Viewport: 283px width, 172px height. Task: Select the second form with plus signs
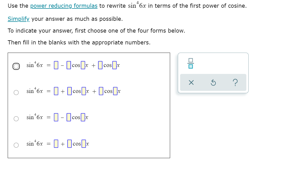click(16, 92)
